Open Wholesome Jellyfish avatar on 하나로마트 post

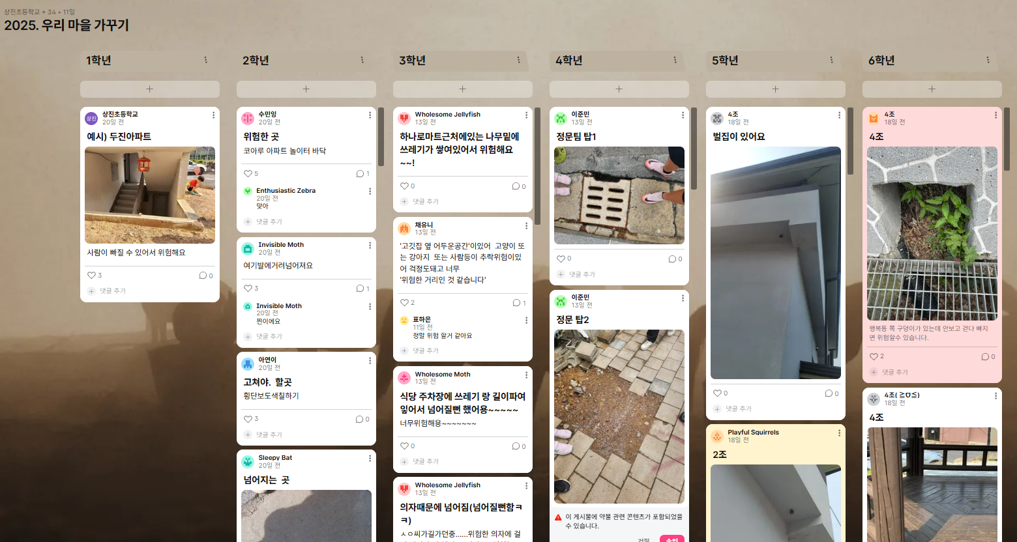tap(404, 118)
